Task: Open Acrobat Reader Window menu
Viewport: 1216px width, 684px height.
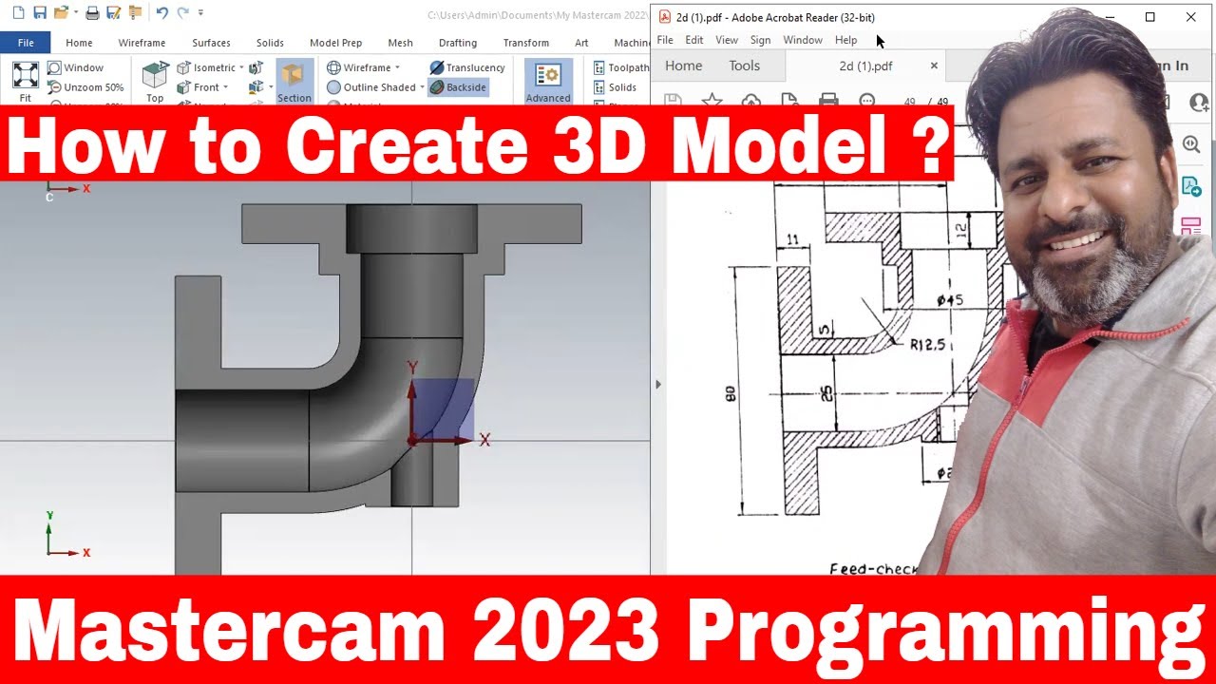Action: [803, 40]
